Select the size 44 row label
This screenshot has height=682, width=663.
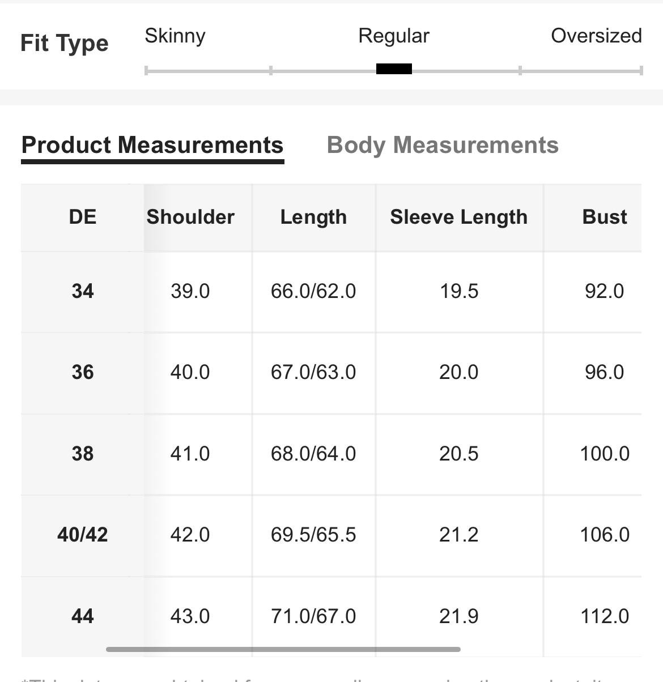83,616
